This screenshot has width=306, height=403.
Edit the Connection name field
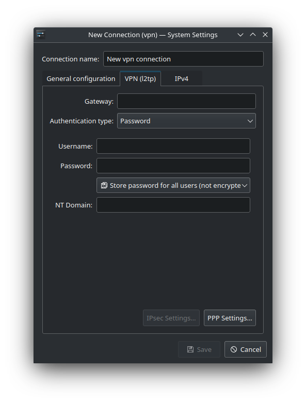pos(183,59)
